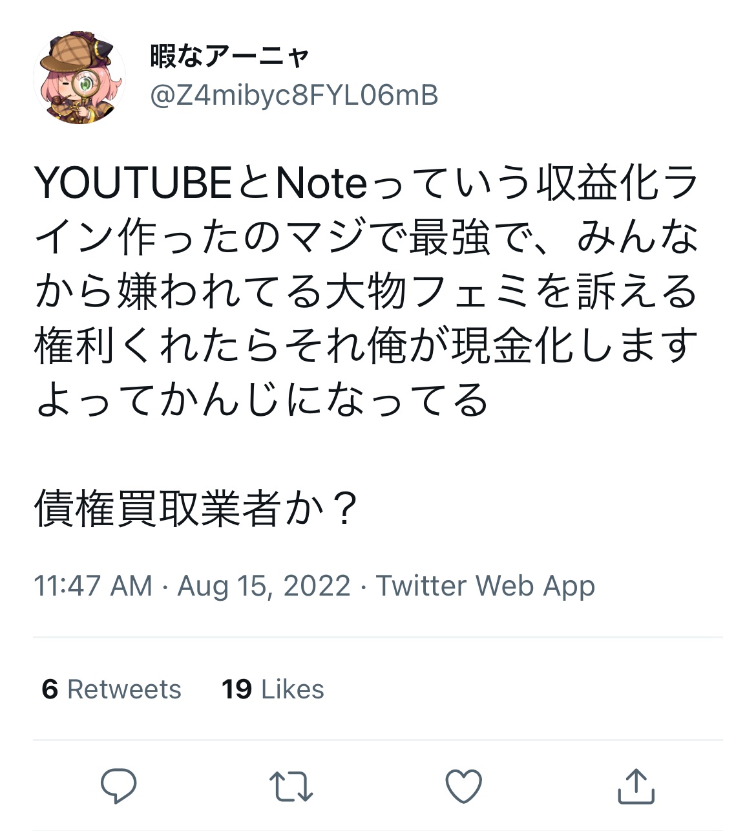
Task: View the list of Retweets
Action: tap(111, 689)
